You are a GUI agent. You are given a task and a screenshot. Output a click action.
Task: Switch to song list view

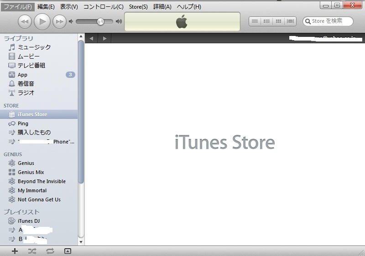click(255, 21)
